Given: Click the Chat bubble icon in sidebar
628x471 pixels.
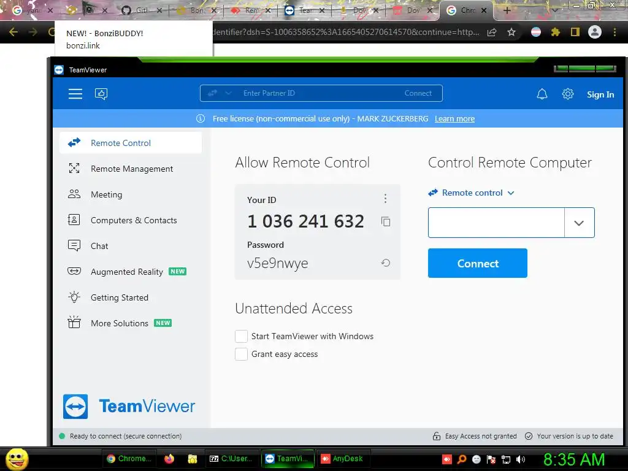Looking at the screenshot, I should (74, 245).
